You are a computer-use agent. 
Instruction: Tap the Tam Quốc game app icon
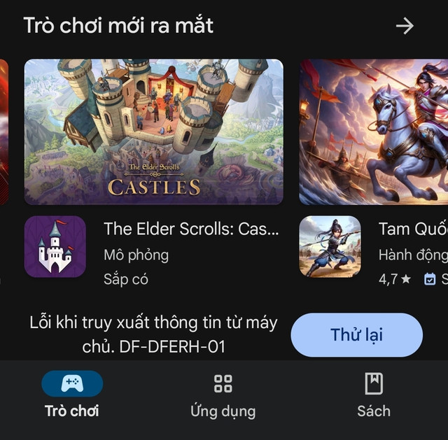(x=330, y=247)
